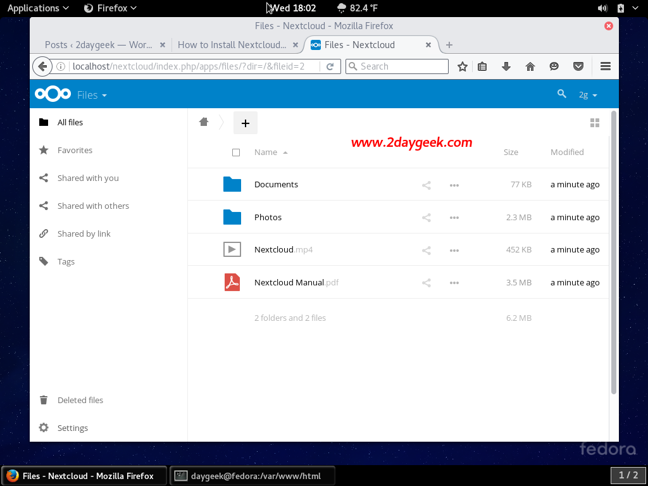This screenshot has height=486, width=648.
Task: Open the Photos folder
Action: 268,218
